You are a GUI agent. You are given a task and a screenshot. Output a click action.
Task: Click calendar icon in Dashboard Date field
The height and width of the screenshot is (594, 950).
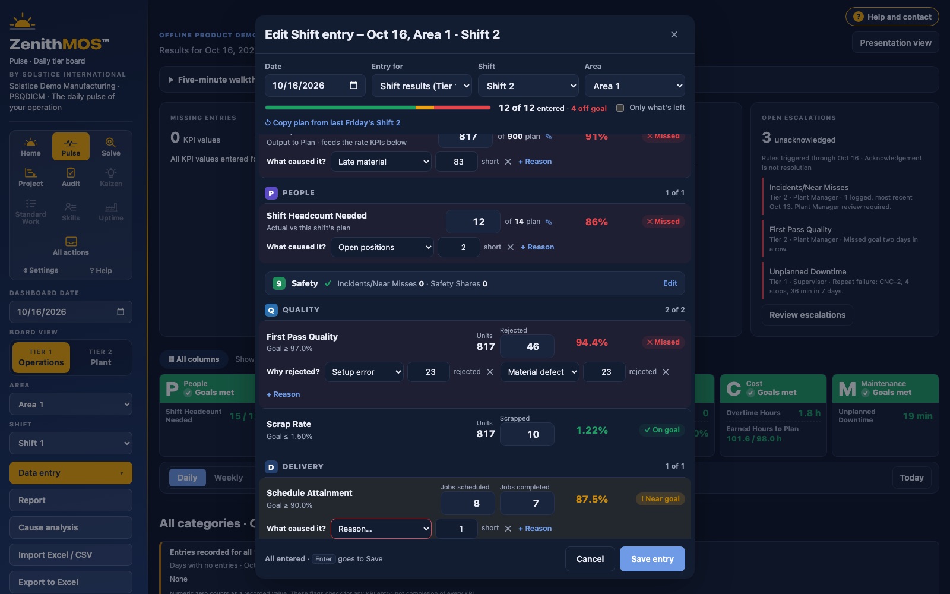(x=121, y=312)
